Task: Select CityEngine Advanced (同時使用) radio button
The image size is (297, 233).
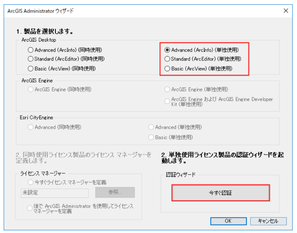Action: 30,127
